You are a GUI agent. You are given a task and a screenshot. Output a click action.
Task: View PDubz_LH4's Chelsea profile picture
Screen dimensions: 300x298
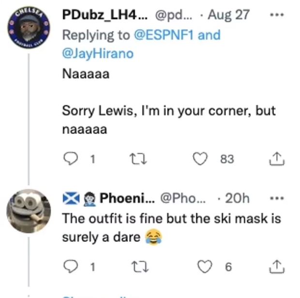click(x=29, y=29)
